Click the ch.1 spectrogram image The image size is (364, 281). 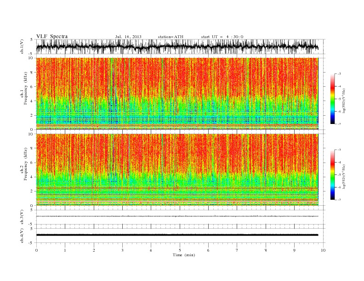(177, 94)
